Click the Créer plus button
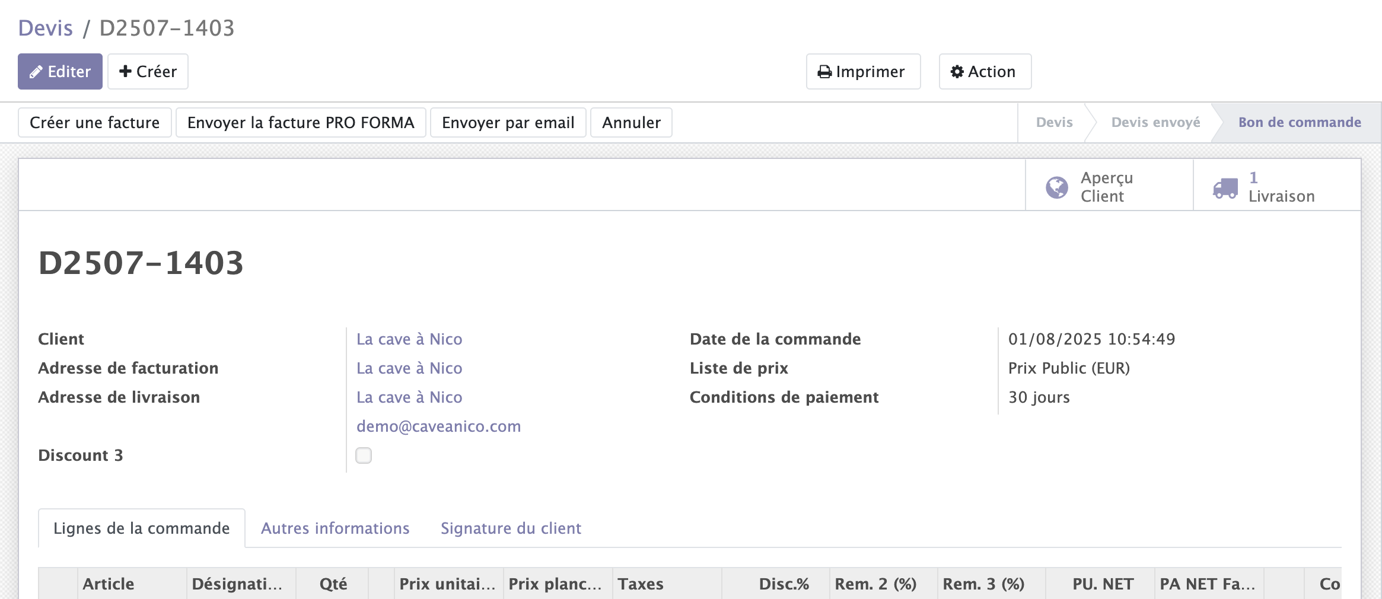The image size is (1382, 599). [148, 72]
